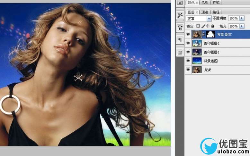Hide the 背景 副本 layer
This screenshot has width=250, height=156.
(188, 34)
